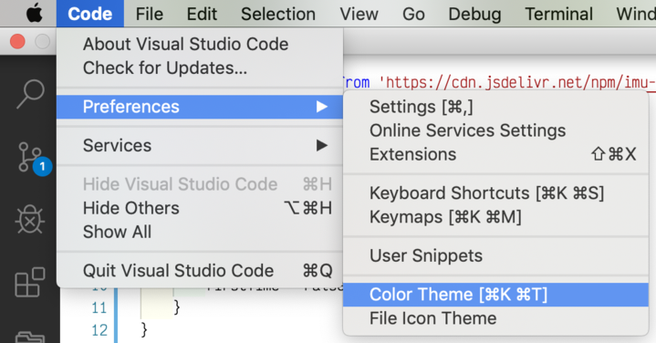Open the Extensions view icon
This screenshot has height=343, width=656.
[x=30, y=283]
